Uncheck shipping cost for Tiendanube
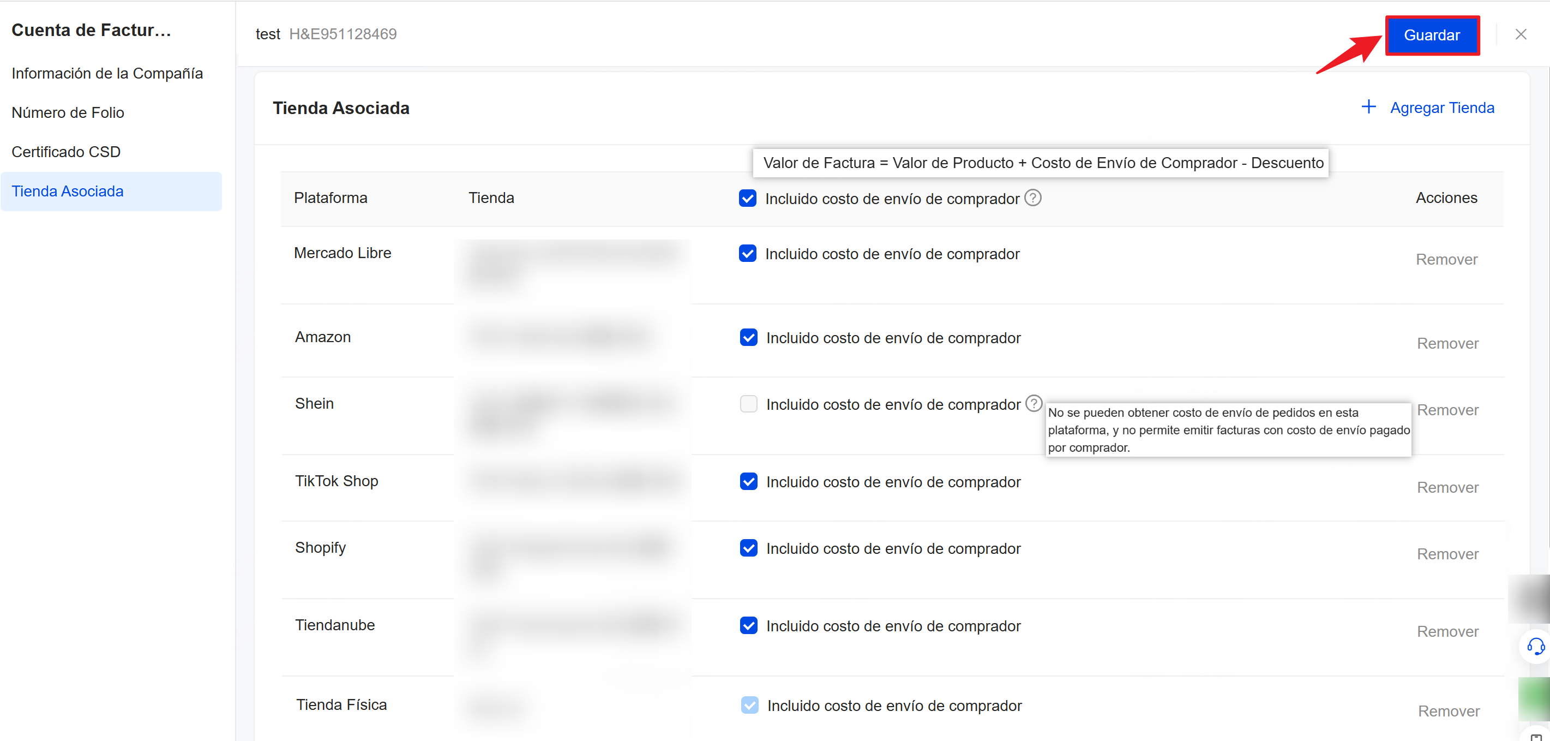This screenshot has width=1550, height=741. click(748, 626)
